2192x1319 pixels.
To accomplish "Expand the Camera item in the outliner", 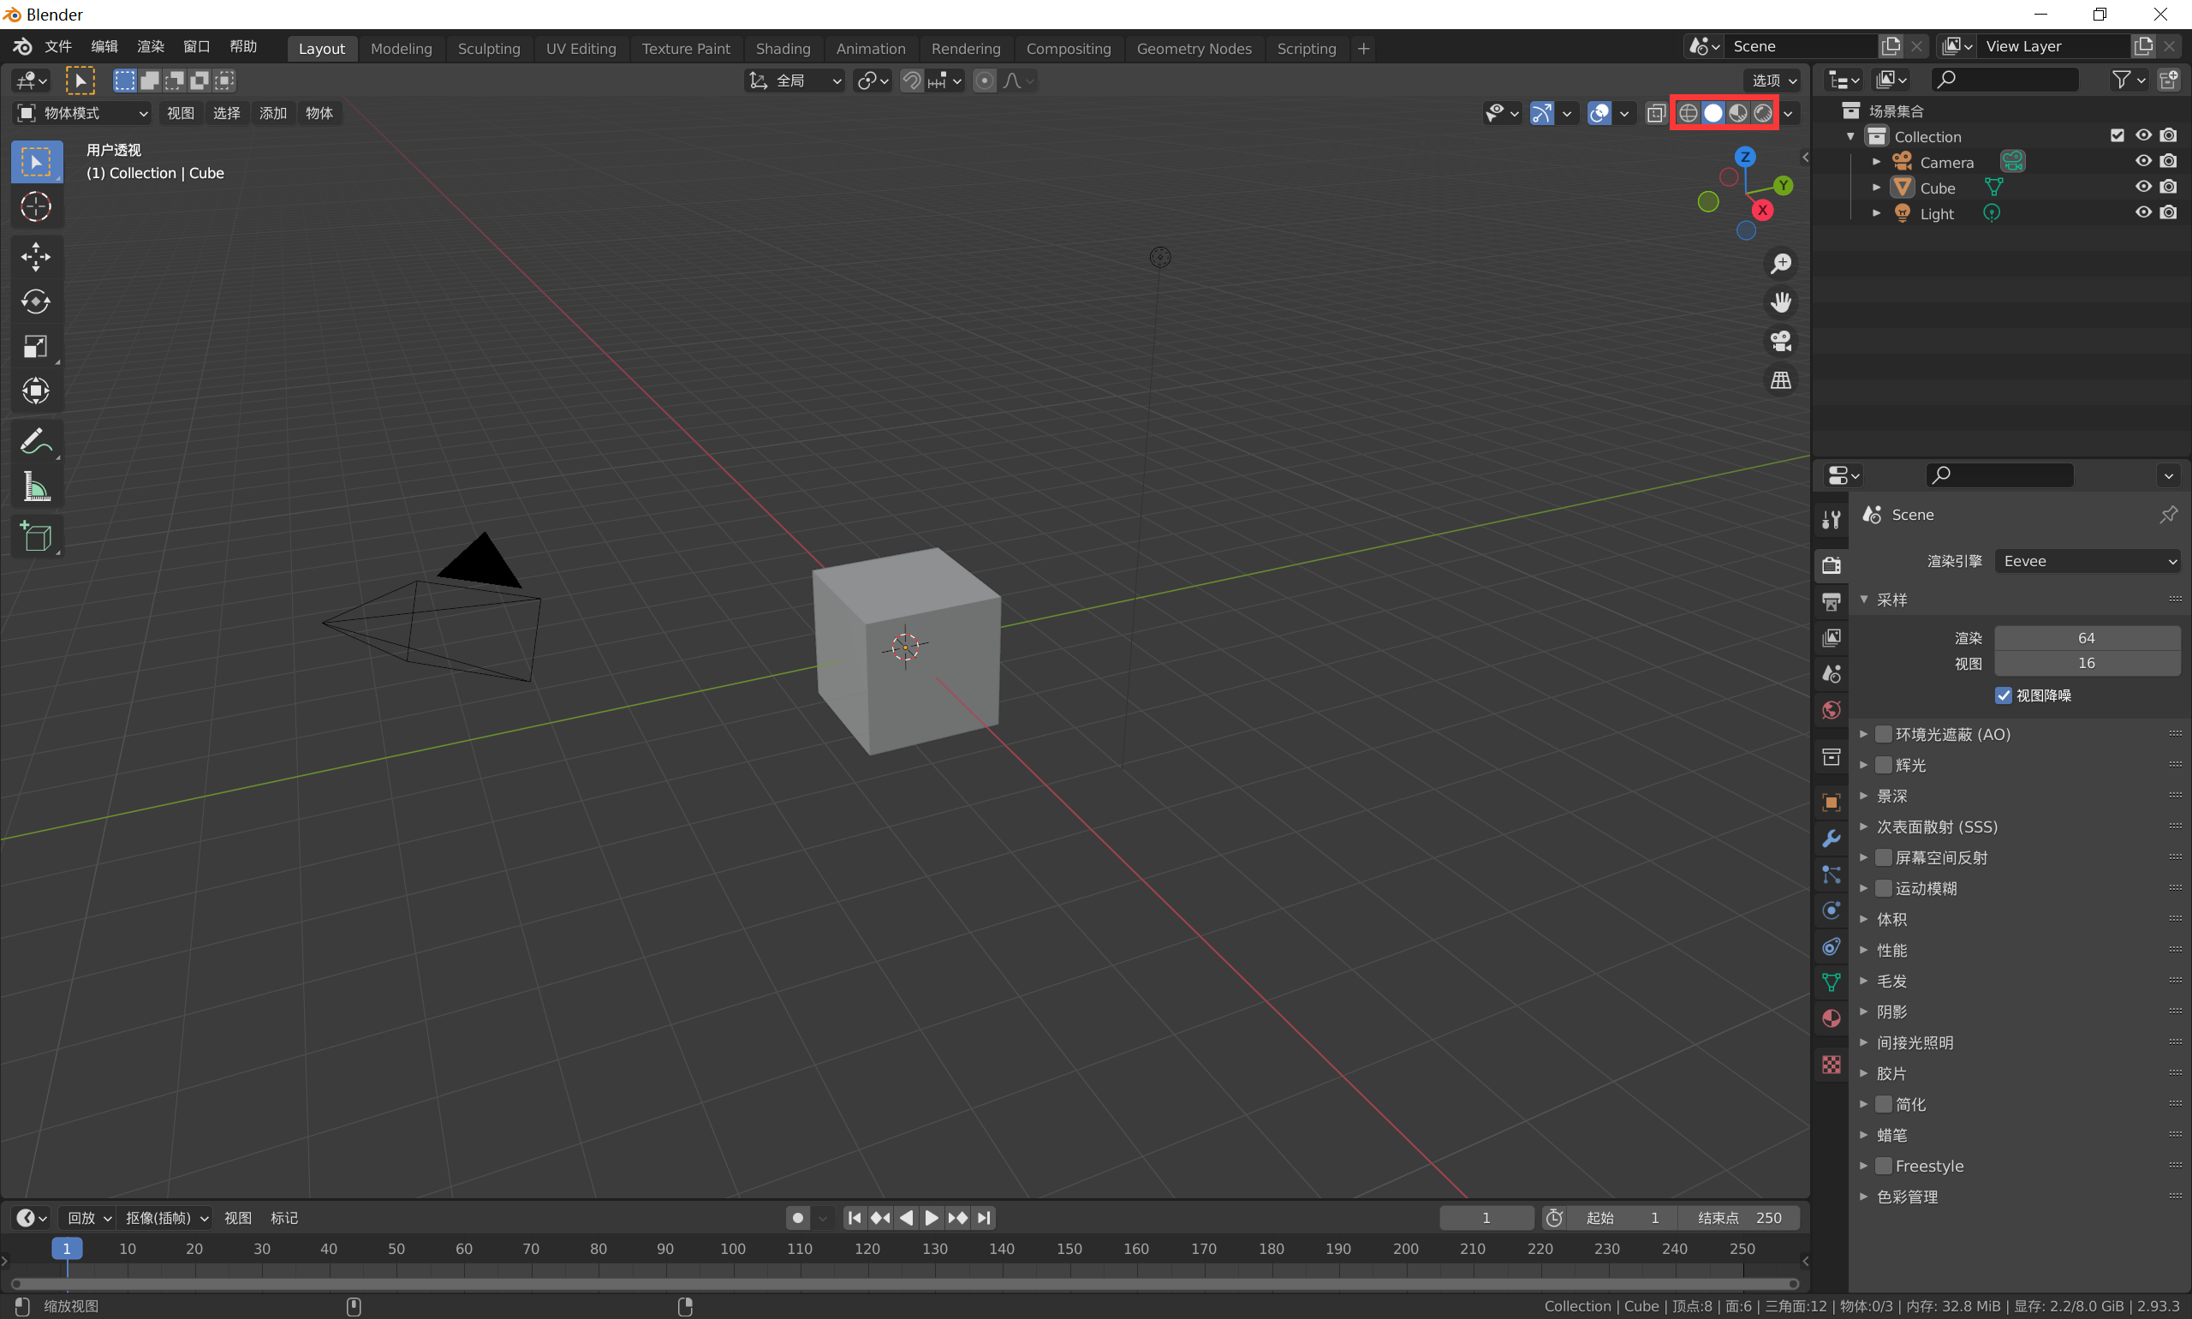I will point(1876,161).
